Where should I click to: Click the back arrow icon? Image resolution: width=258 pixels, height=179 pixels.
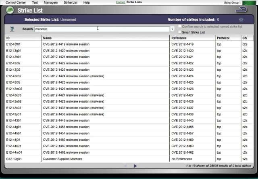click(241, 9)
